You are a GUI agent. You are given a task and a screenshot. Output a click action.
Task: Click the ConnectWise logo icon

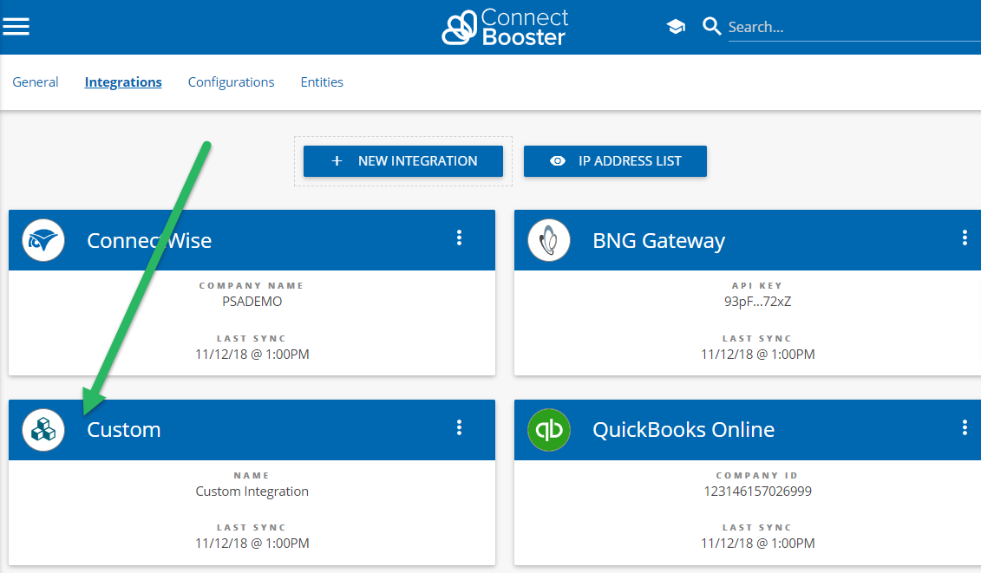click(43, 240)
